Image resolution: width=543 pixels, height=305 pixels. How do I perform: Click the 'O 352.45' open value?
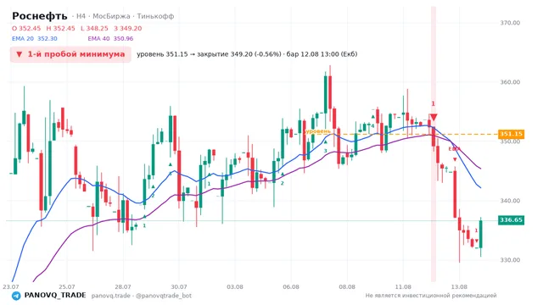pyautogui.click(x=26, y=28)
